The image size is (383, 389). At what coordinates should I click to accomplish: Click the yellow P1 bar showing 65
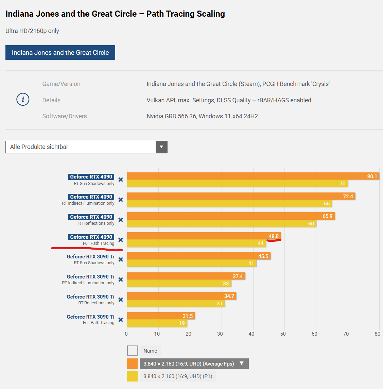[x=229, y=203]
